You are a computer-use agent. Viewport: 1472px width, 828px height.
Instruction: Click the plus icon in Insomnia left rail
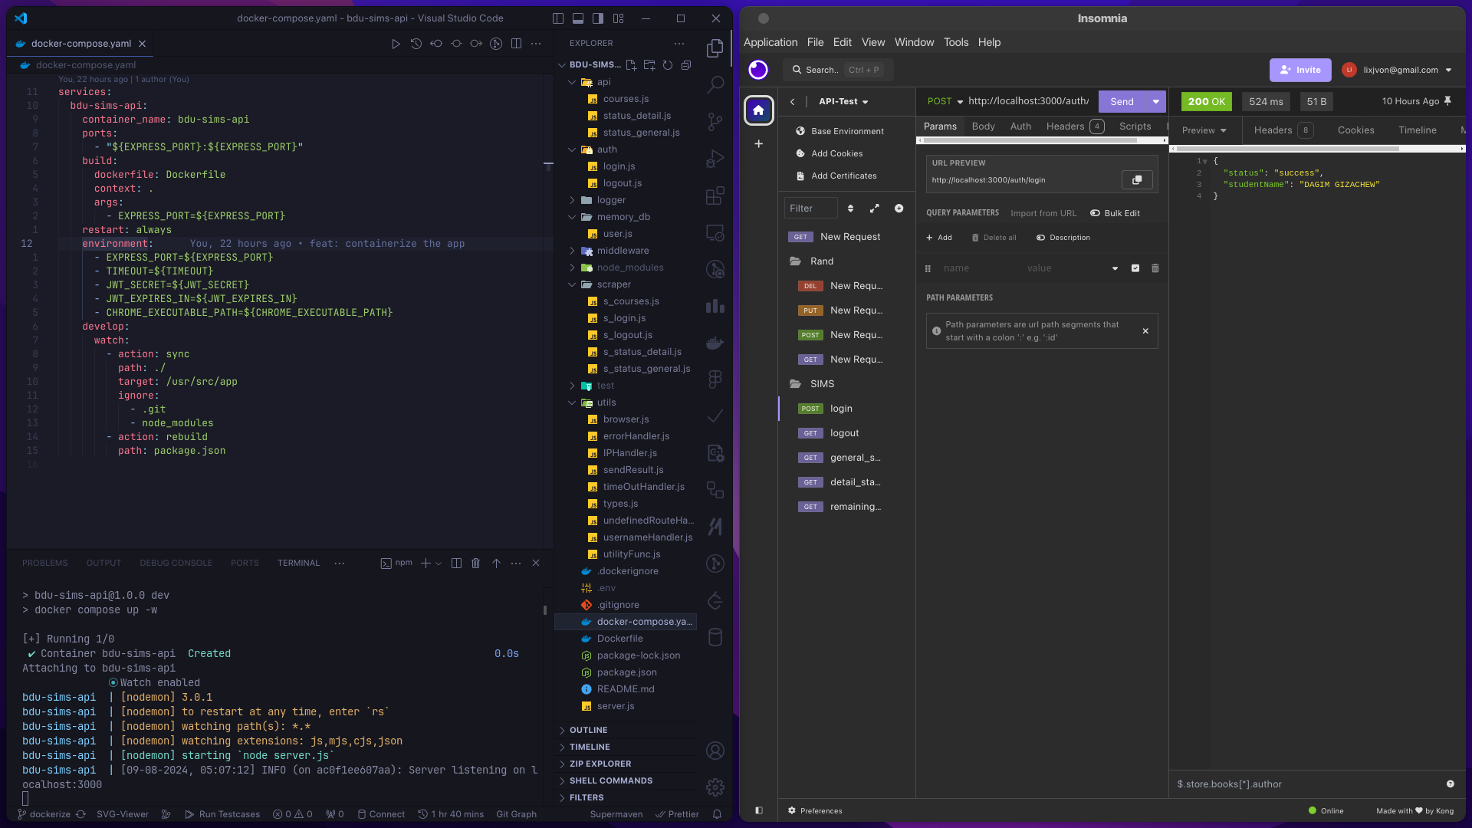pos(758,144)
